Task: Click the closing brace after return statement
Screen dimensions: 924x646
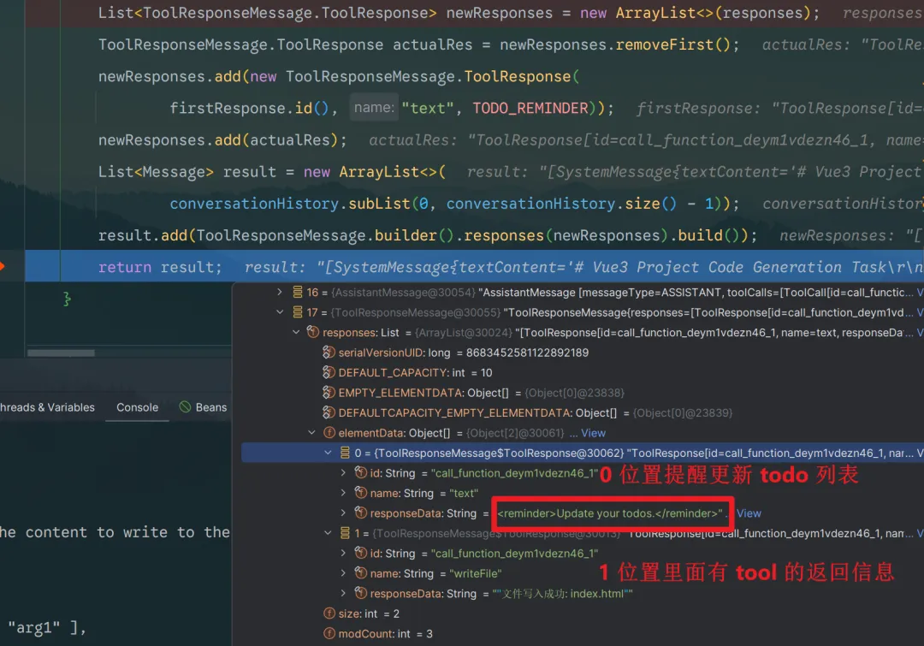Action: (67, 299)
